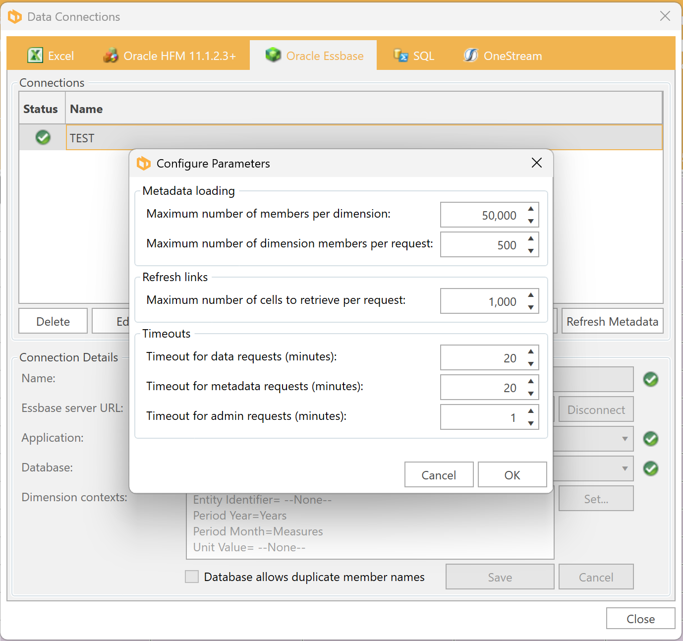Increase maximum members per dimension value
This screenshot has height=641, width=683.
point(531,209)
